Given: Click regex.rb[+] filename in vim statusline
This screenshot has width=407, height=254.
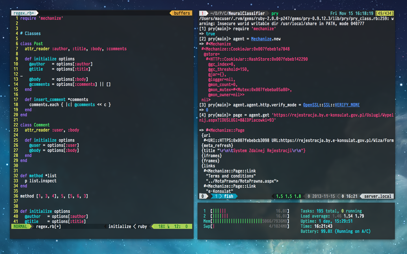Looking at the screenshot, I should 49,226.
